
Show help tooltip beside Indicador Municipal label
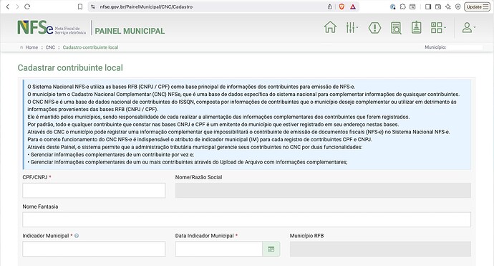point(77,236)
